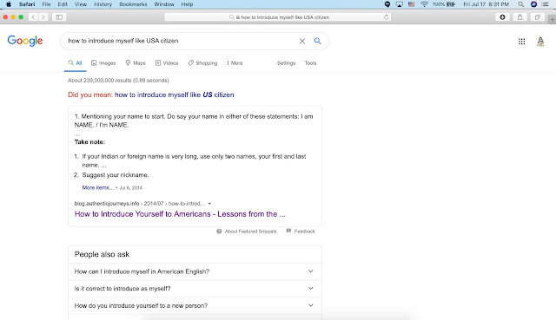The height and width of the screenshot is (320, 556).
Task: Select the All results tab
Action: point(76,63)
